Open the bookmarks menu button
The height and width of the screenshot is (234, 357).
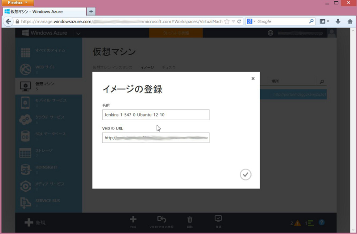tap(324, 21)
